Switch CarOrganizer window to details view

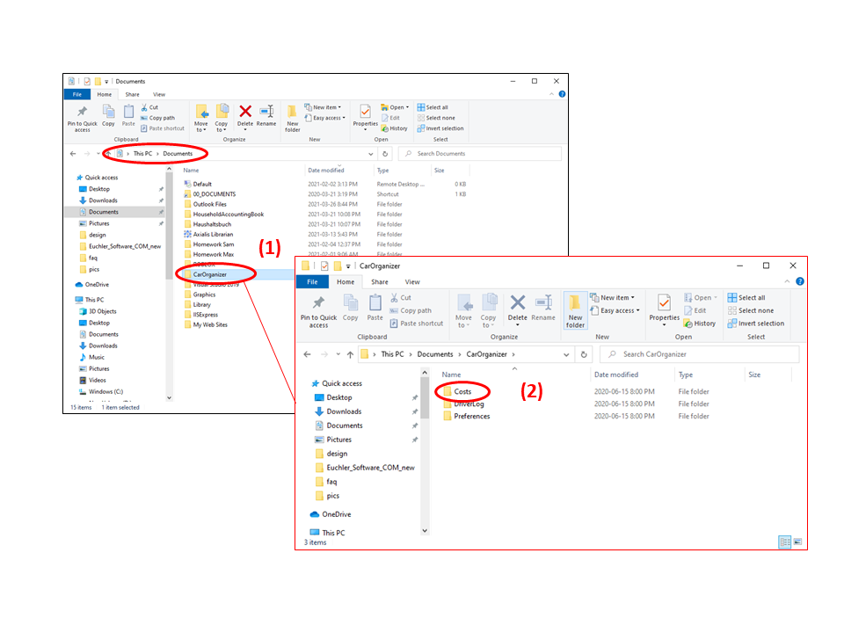point(784,542)
